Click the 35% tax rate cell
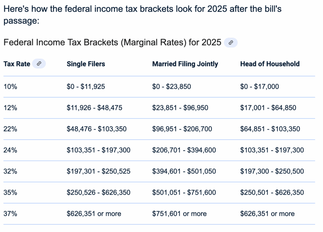 click(10, 192)
